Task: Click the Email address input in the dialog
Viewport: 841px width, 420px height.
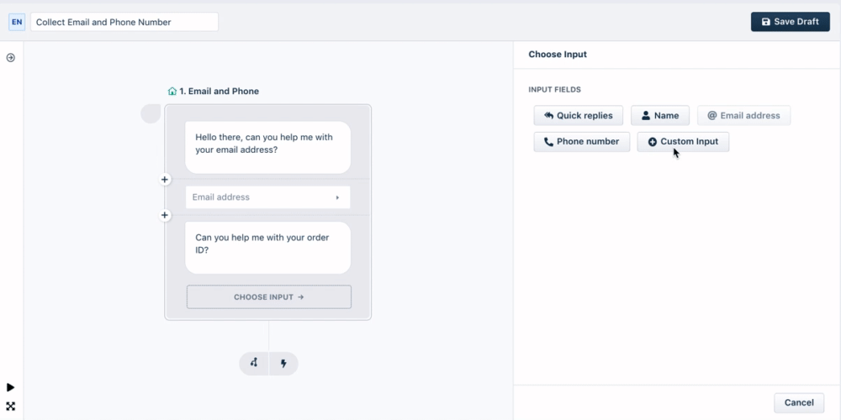Action: point(267,197)
